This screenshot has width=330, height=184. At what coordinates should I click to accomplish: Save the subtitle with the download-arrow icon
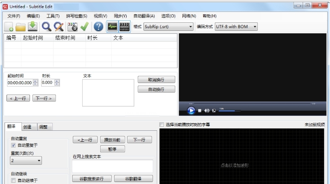32,26
